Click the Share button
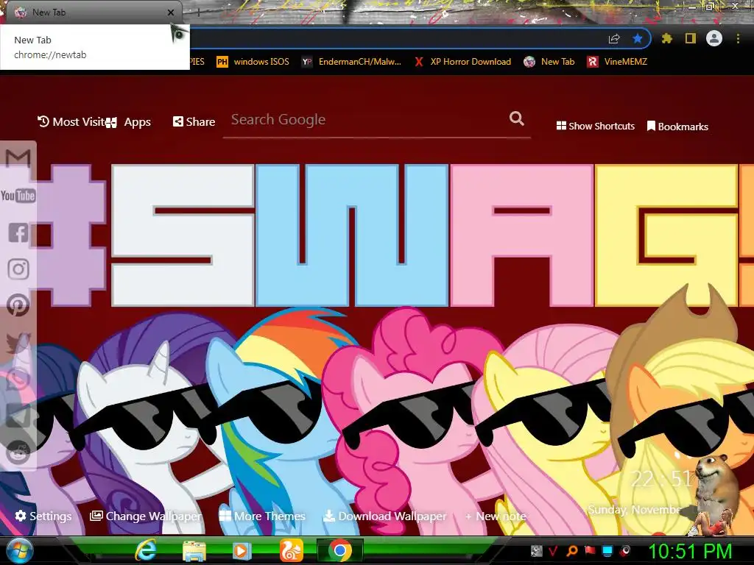Screen dimensions: 754x565 click(194, 121)
